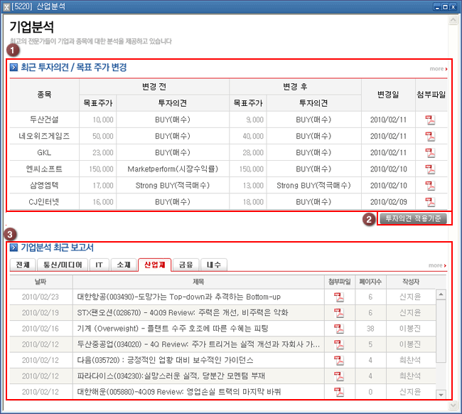
Task: Open PDF of STX팬오션 report
Action: (339, 312)
